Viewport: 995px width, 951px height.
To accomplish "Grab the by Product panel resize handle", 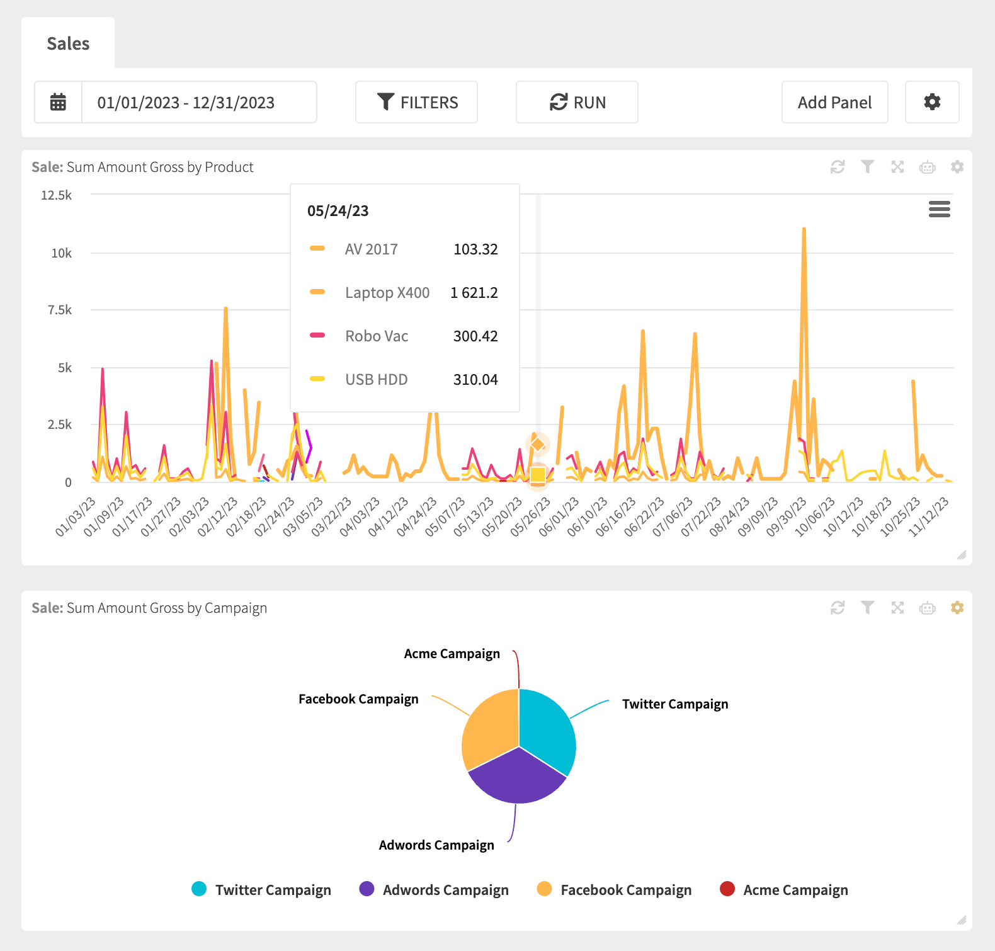I will tap(962, 555).
